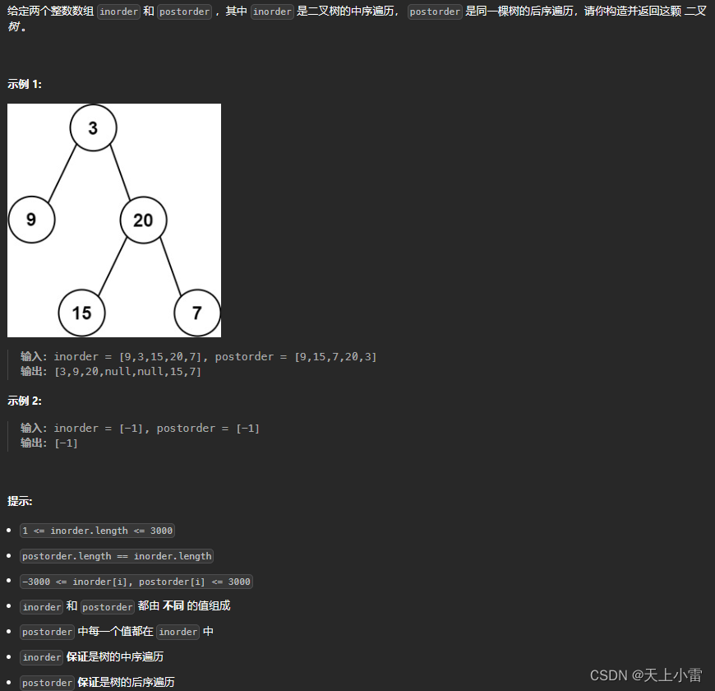The height and width of the screenshot is (691, 715).
Task: Click example 1 input line with [9,3,15,20,7]
Action: [x=198, y=356]
